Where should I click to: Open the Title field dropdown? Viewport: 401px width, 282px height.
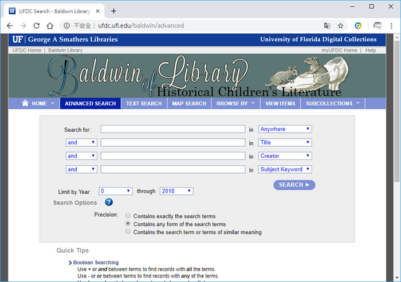(285, 142)
